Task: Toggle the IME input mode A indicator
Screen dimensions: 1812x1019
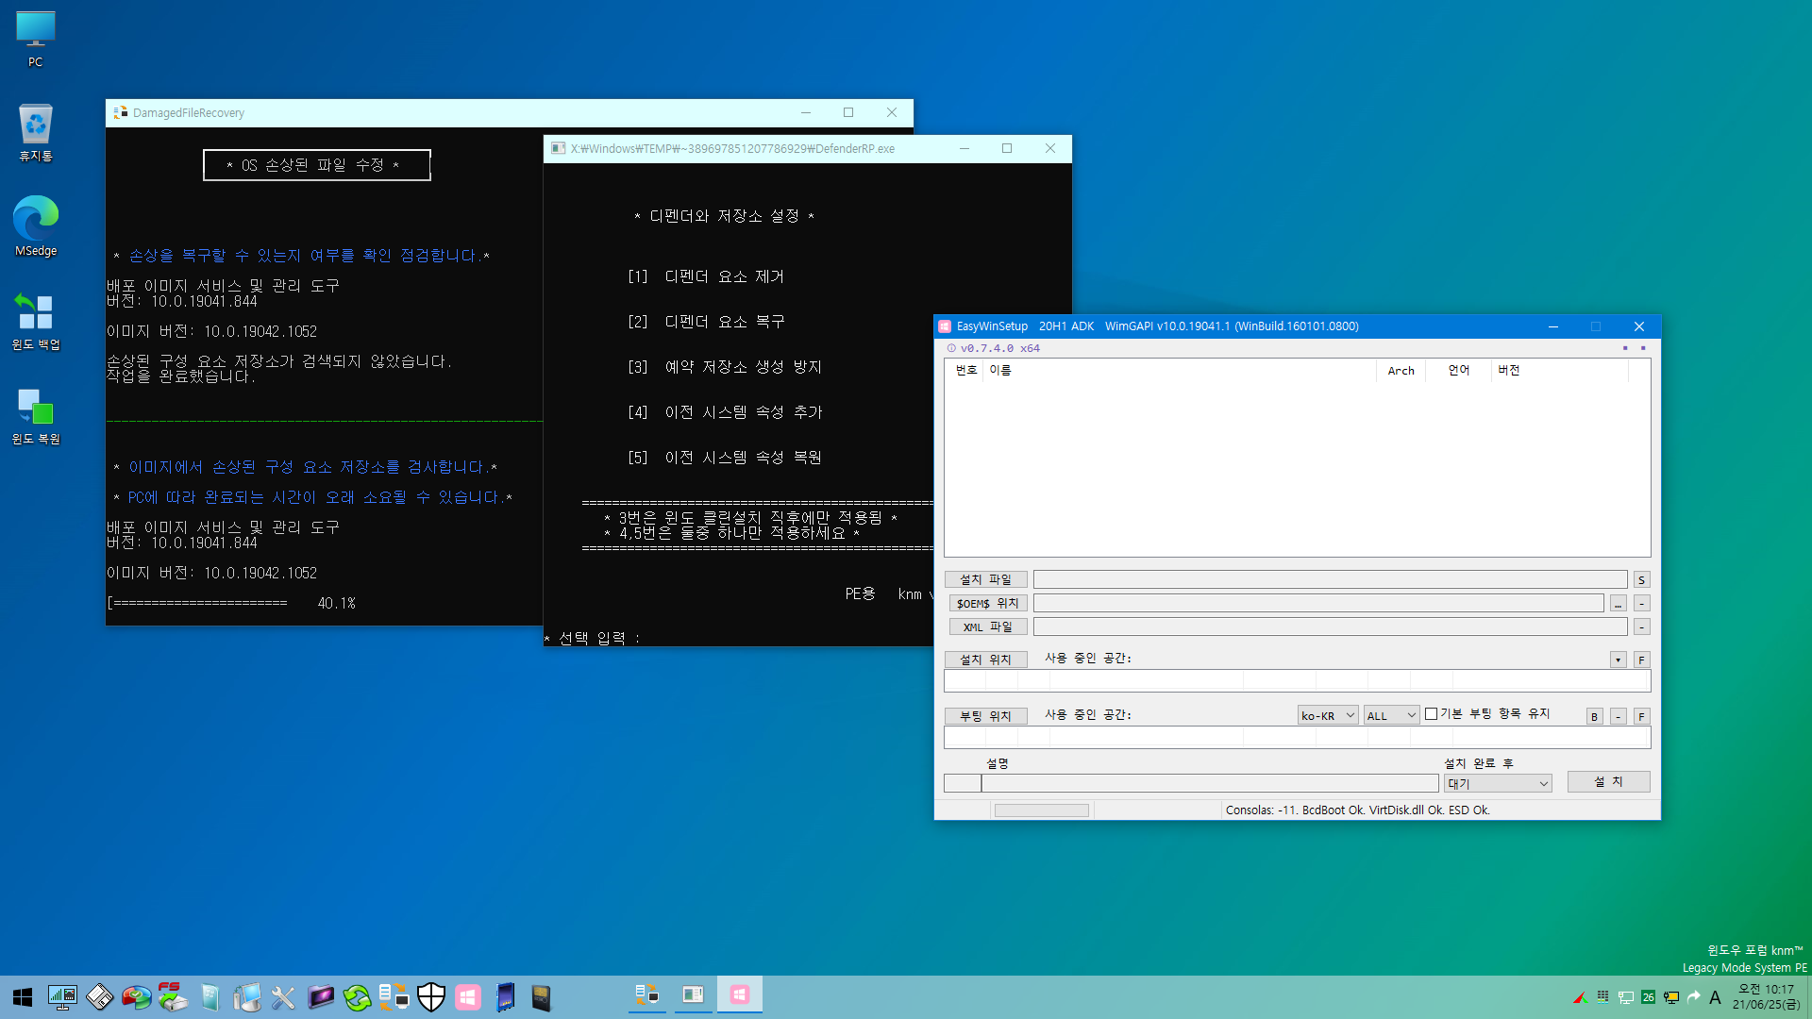Action: coord(1715,997)
